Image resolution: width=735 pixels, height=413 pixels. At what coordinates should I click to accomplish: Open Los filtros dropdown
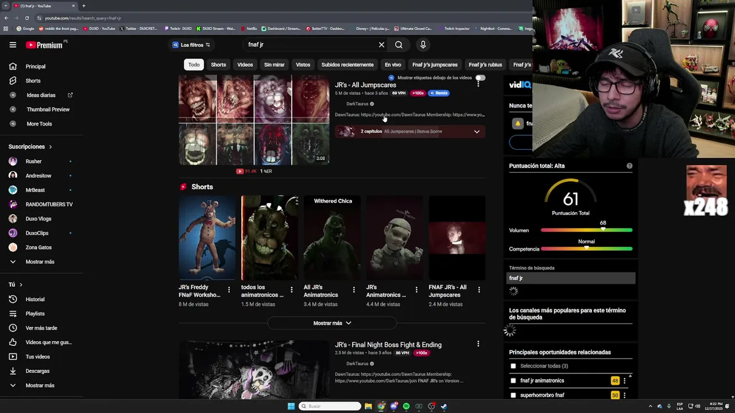(191, 45)
